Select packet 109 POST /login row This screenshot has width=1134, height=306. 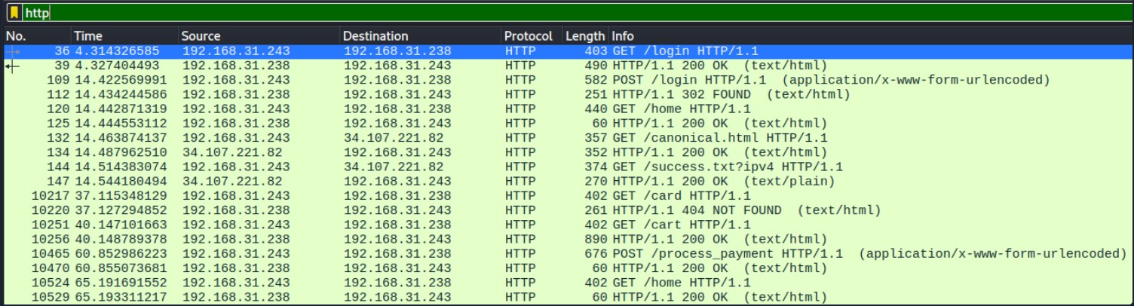[567, 80]
